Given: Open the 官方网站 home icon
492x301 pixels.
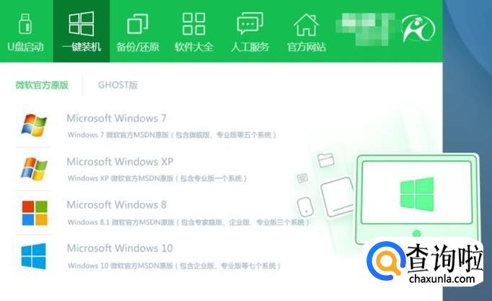Looking at the screenshot, I should 306,25.
